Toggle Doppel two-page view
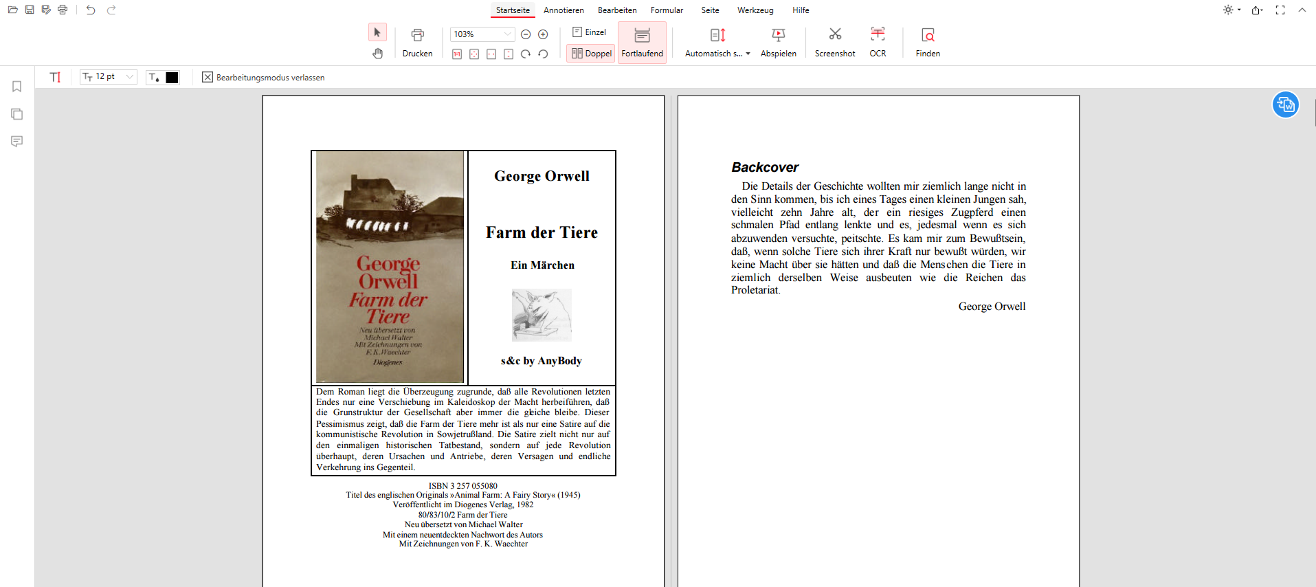This screenshot has height=587, width=1316. (x=591, y=54)
